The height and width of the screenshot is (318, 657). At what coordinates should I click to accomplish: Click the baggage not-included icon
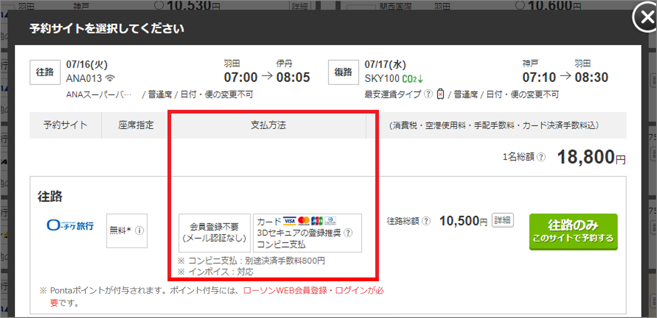point(441,94)
